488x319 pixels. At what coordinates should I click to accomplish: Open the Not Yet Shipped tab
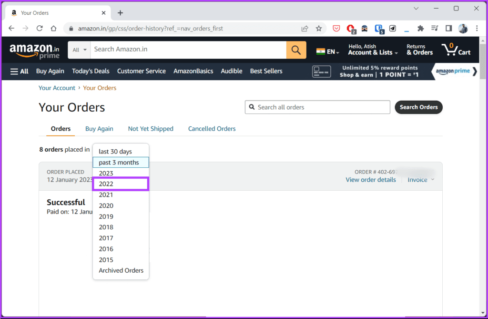[x=151, y=129]
